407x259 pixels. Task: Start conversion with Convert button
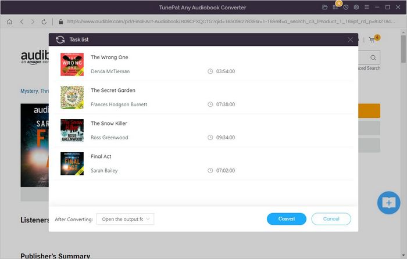[287, 219]
